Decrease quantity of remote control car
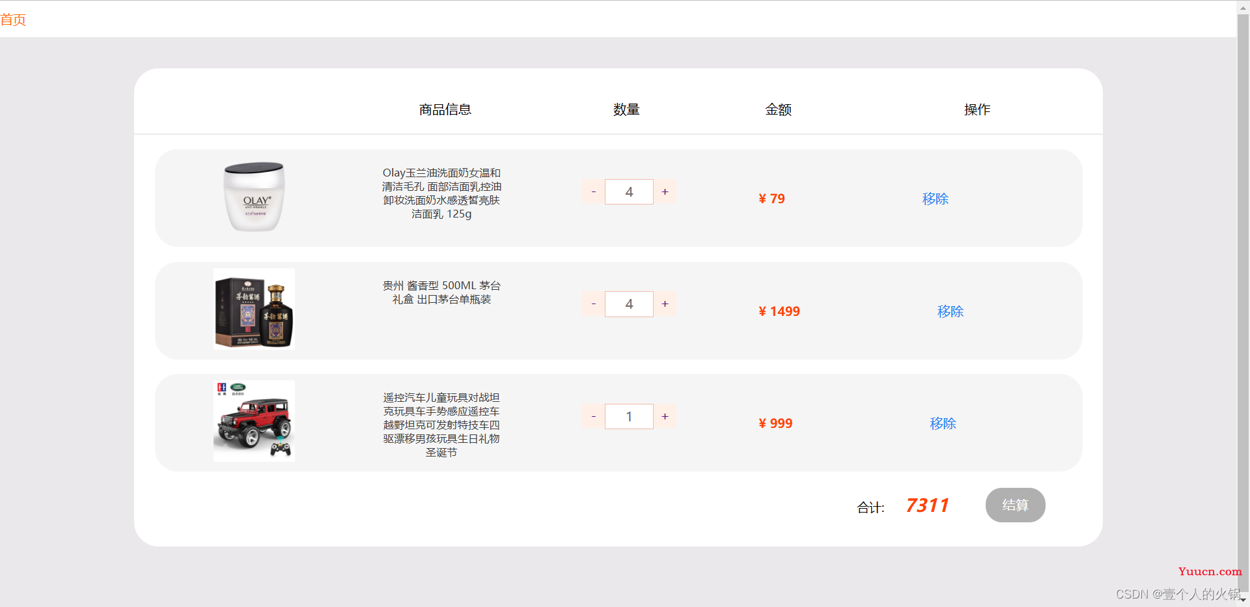The width and height of the screenshot is (1250, 607). 593,417
